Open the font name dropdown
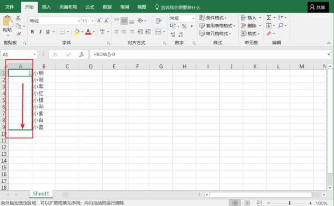 coord(79,21)
